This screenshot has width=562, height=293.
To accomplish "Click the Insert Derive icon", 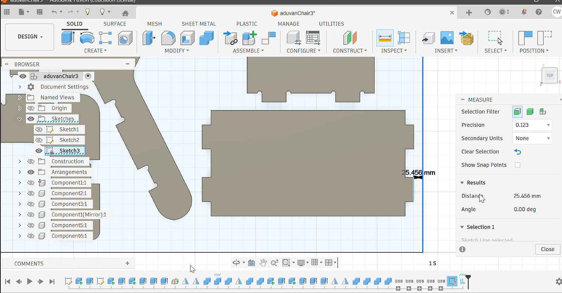I will (x=466, y=38).
